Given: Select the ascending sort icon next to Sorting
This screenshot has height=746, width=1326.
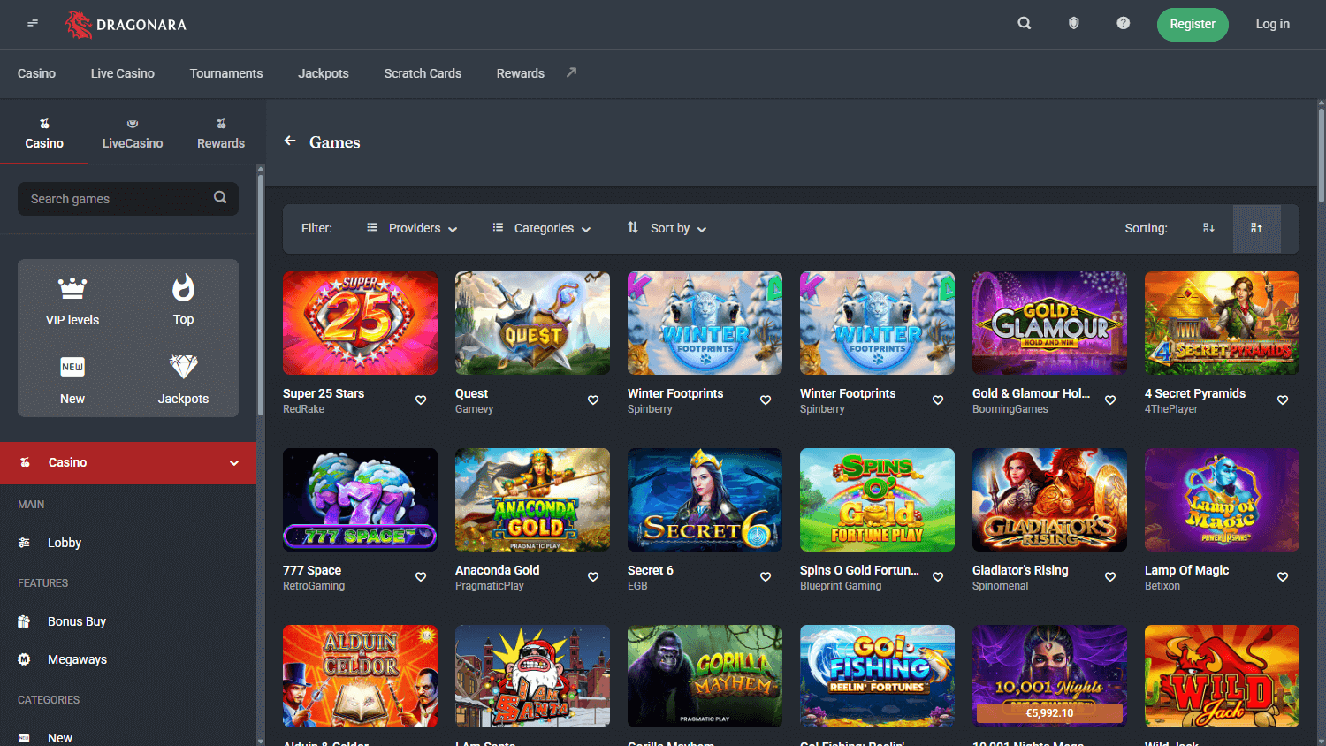Looking at the screenshot, I should point(1257,228).
